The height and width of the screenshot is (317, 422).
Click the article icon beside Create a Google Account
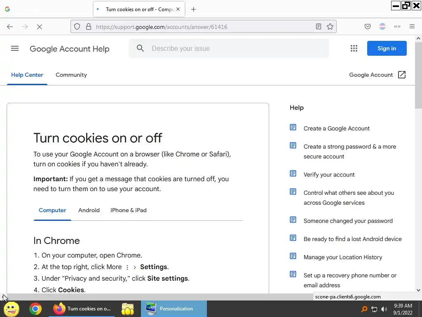[293, 127]
